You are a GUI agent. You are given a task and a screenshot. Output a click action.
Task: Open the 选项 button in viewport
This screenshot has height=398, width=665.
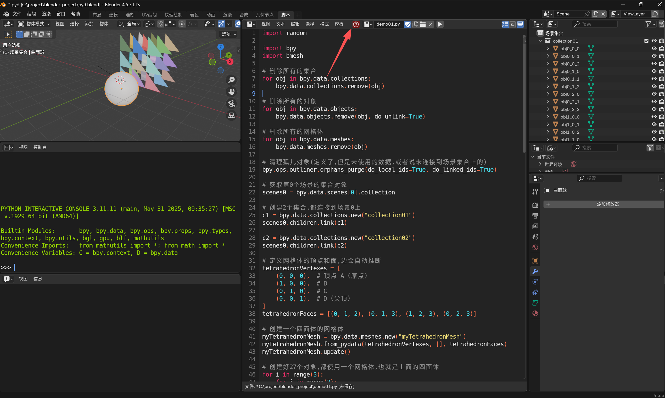(x=228, y=34)
